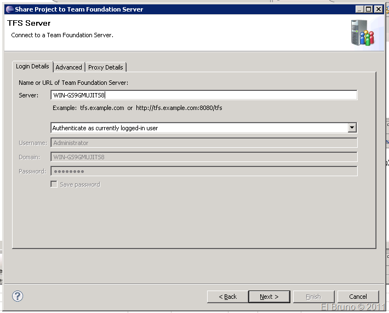Screen dimensions: 389x313
Task: Click the masked Password field
Action: tap(204, 171)
